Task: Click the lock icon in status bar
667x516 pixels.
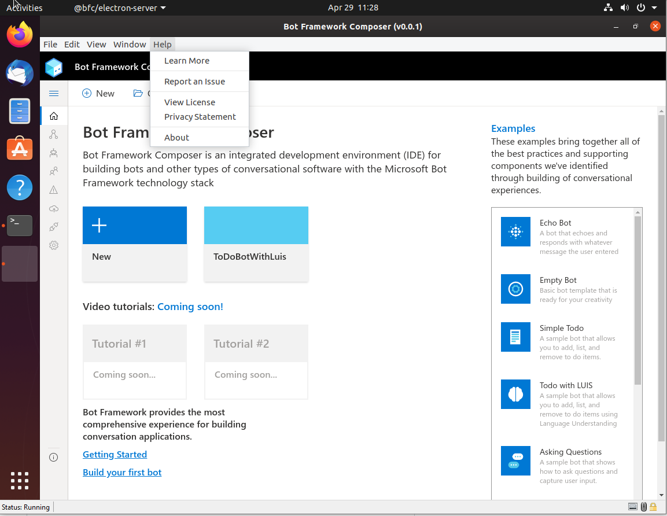Action: [x=653, y=507]
